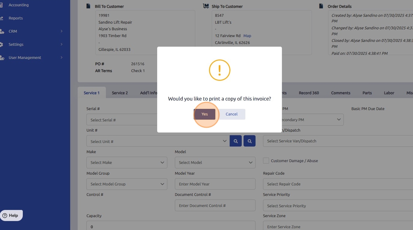Open the Map link for 12 Fairview Rd
The width and height of the screenshot is (413, 230).
(247, 36)
